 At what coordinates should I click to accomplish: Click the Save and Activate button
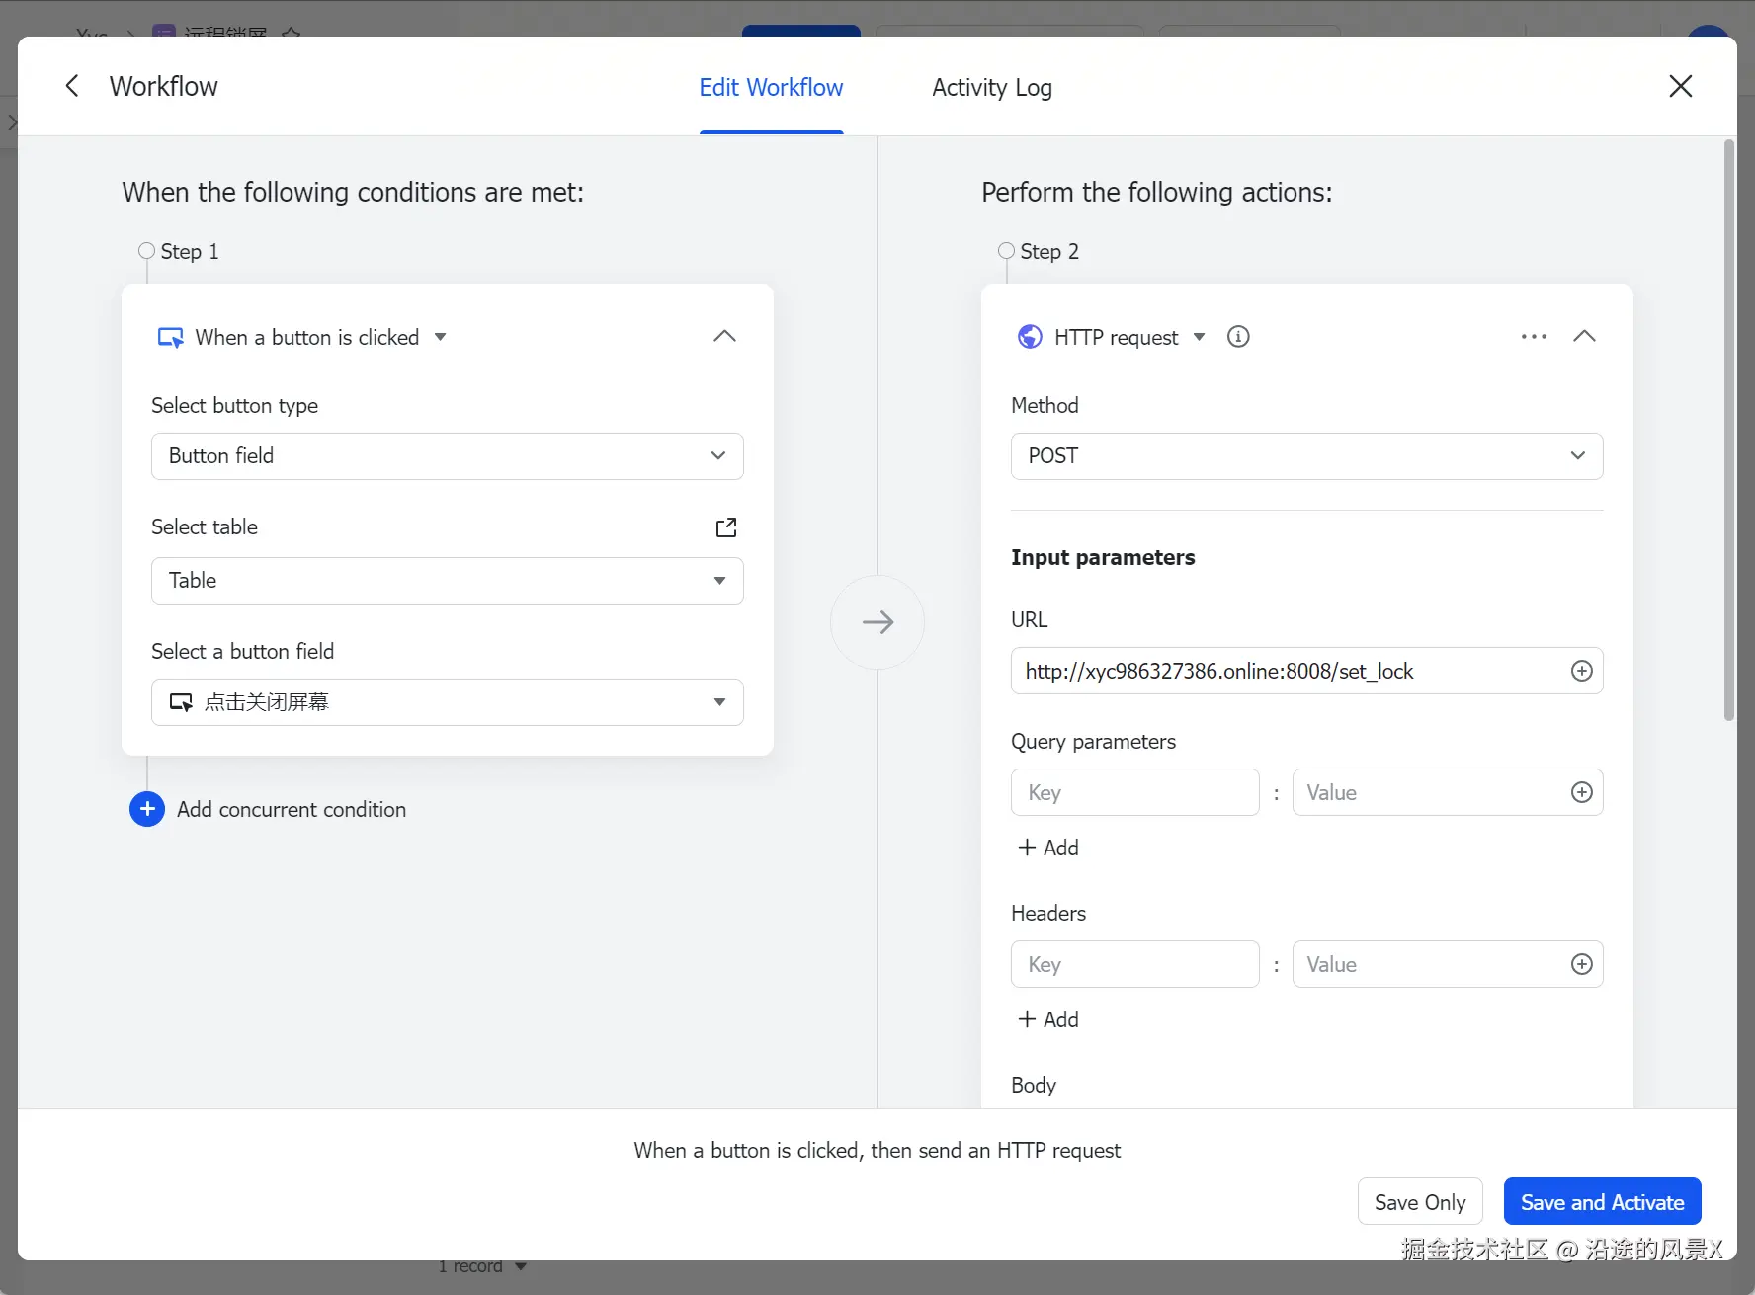coord(1602,1202)
